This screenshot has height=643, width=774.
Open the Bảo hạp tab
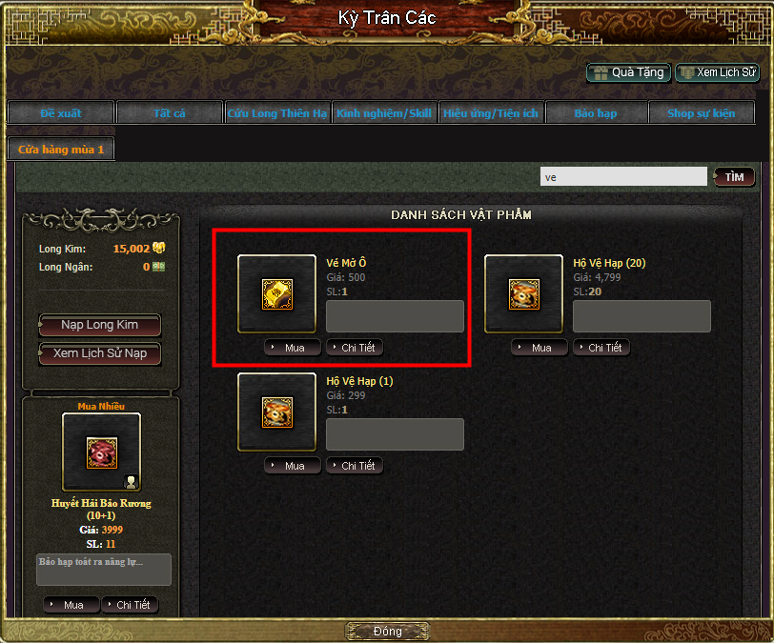[x=597, y=113]
